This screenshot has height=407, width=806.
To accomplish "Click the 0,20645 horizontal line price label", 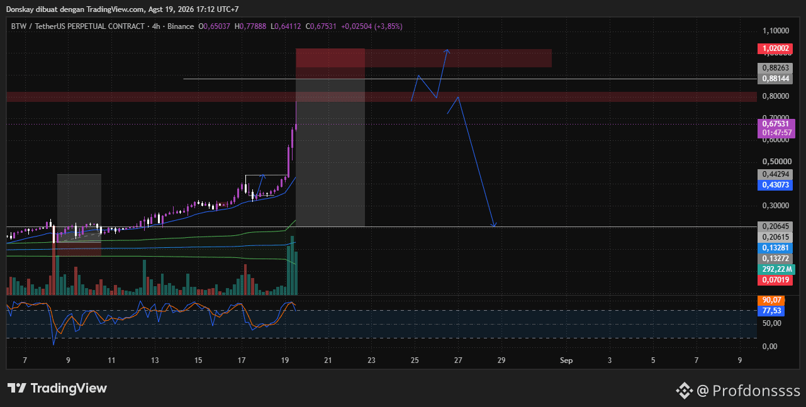I will 776,226.
